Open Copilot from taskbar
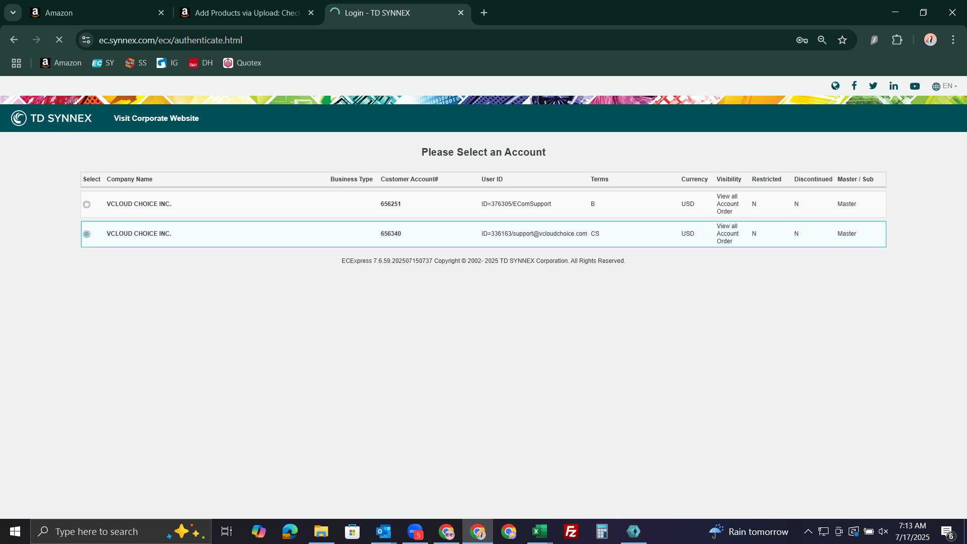Viewport: 967px width, 544px height. (258, 531)
